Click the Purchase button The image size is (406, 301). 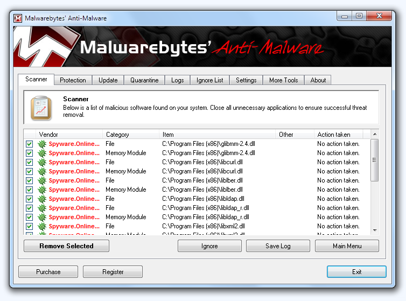[48, 272]
